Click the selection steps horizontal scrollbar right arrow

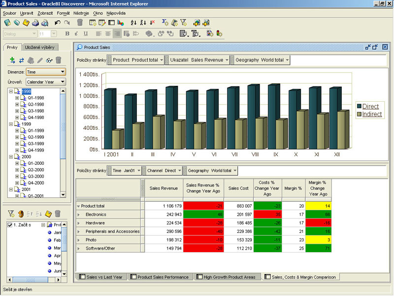pos(58,280)
